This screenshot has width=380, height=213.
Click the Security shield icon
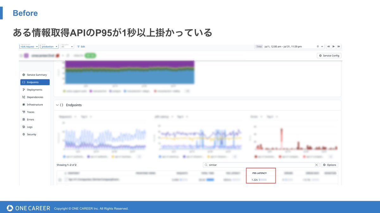(x=24, y=134)
